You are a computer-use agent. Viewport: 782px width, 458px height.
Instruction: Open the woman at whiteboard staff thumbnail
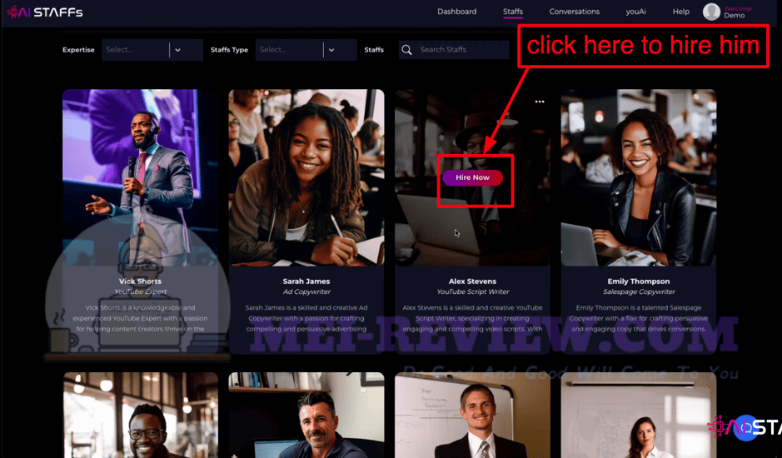(x=639, y=415)
